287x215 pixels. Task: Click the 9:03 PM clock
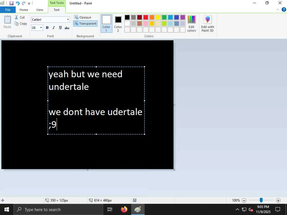(263, 207)
